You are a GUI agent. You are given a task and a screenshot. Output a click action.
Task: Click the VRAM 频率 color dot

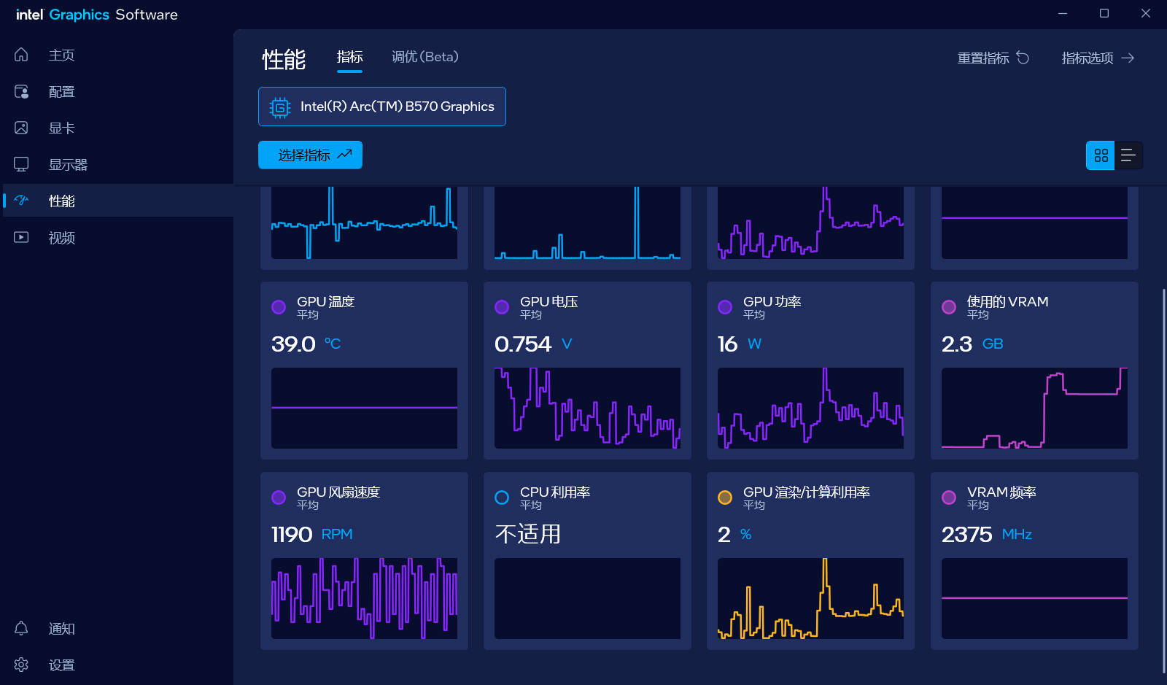click(949, 498)
